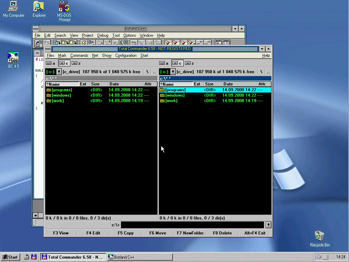349x262 pixels.
Task: Click the right panel parent directory '..' button
Action: (268, 72)
